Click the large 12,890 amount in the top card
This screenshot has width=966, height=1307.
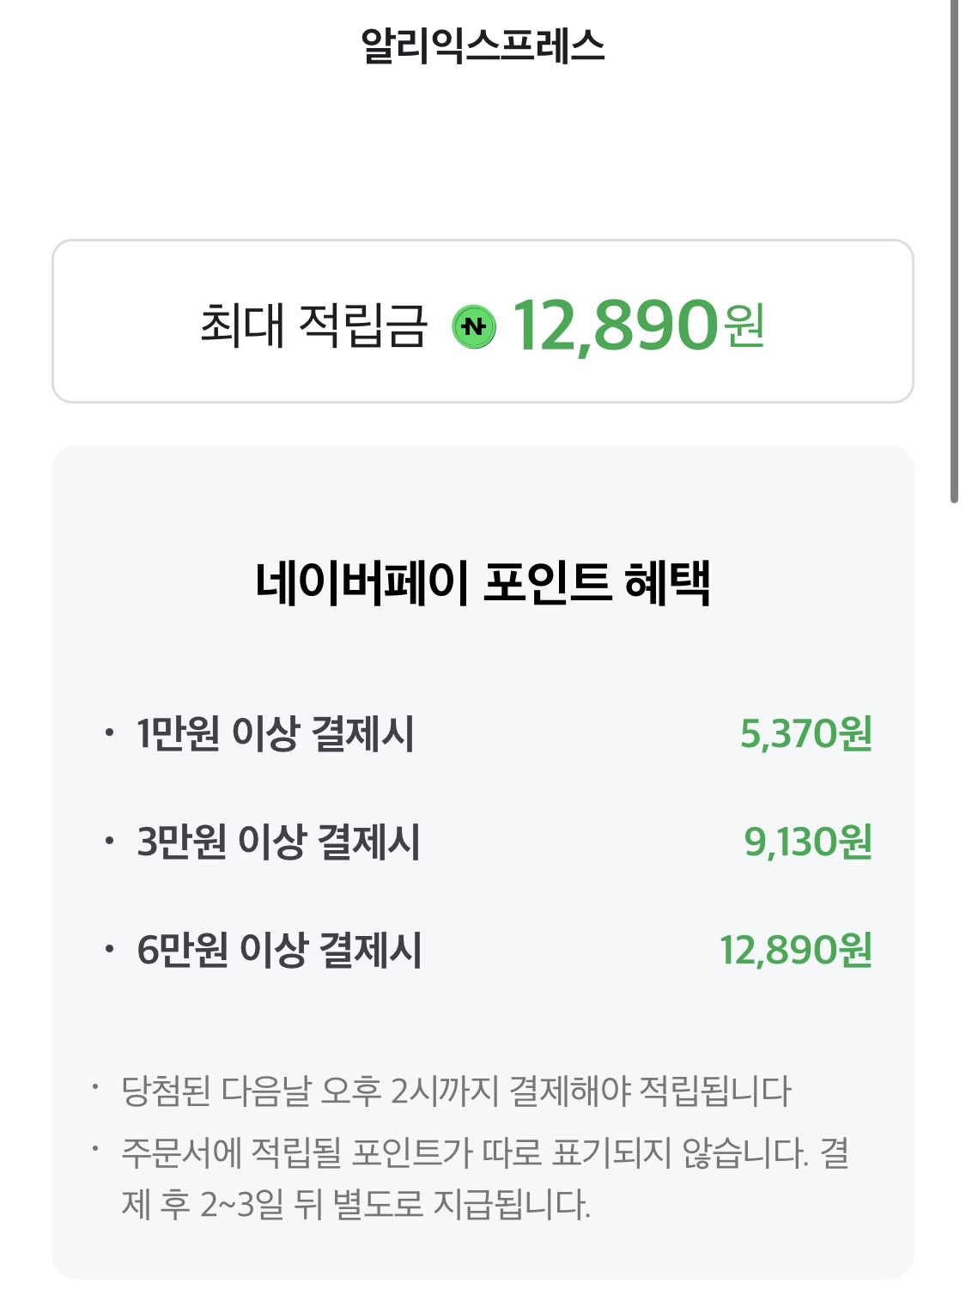[x=614, y=326]
